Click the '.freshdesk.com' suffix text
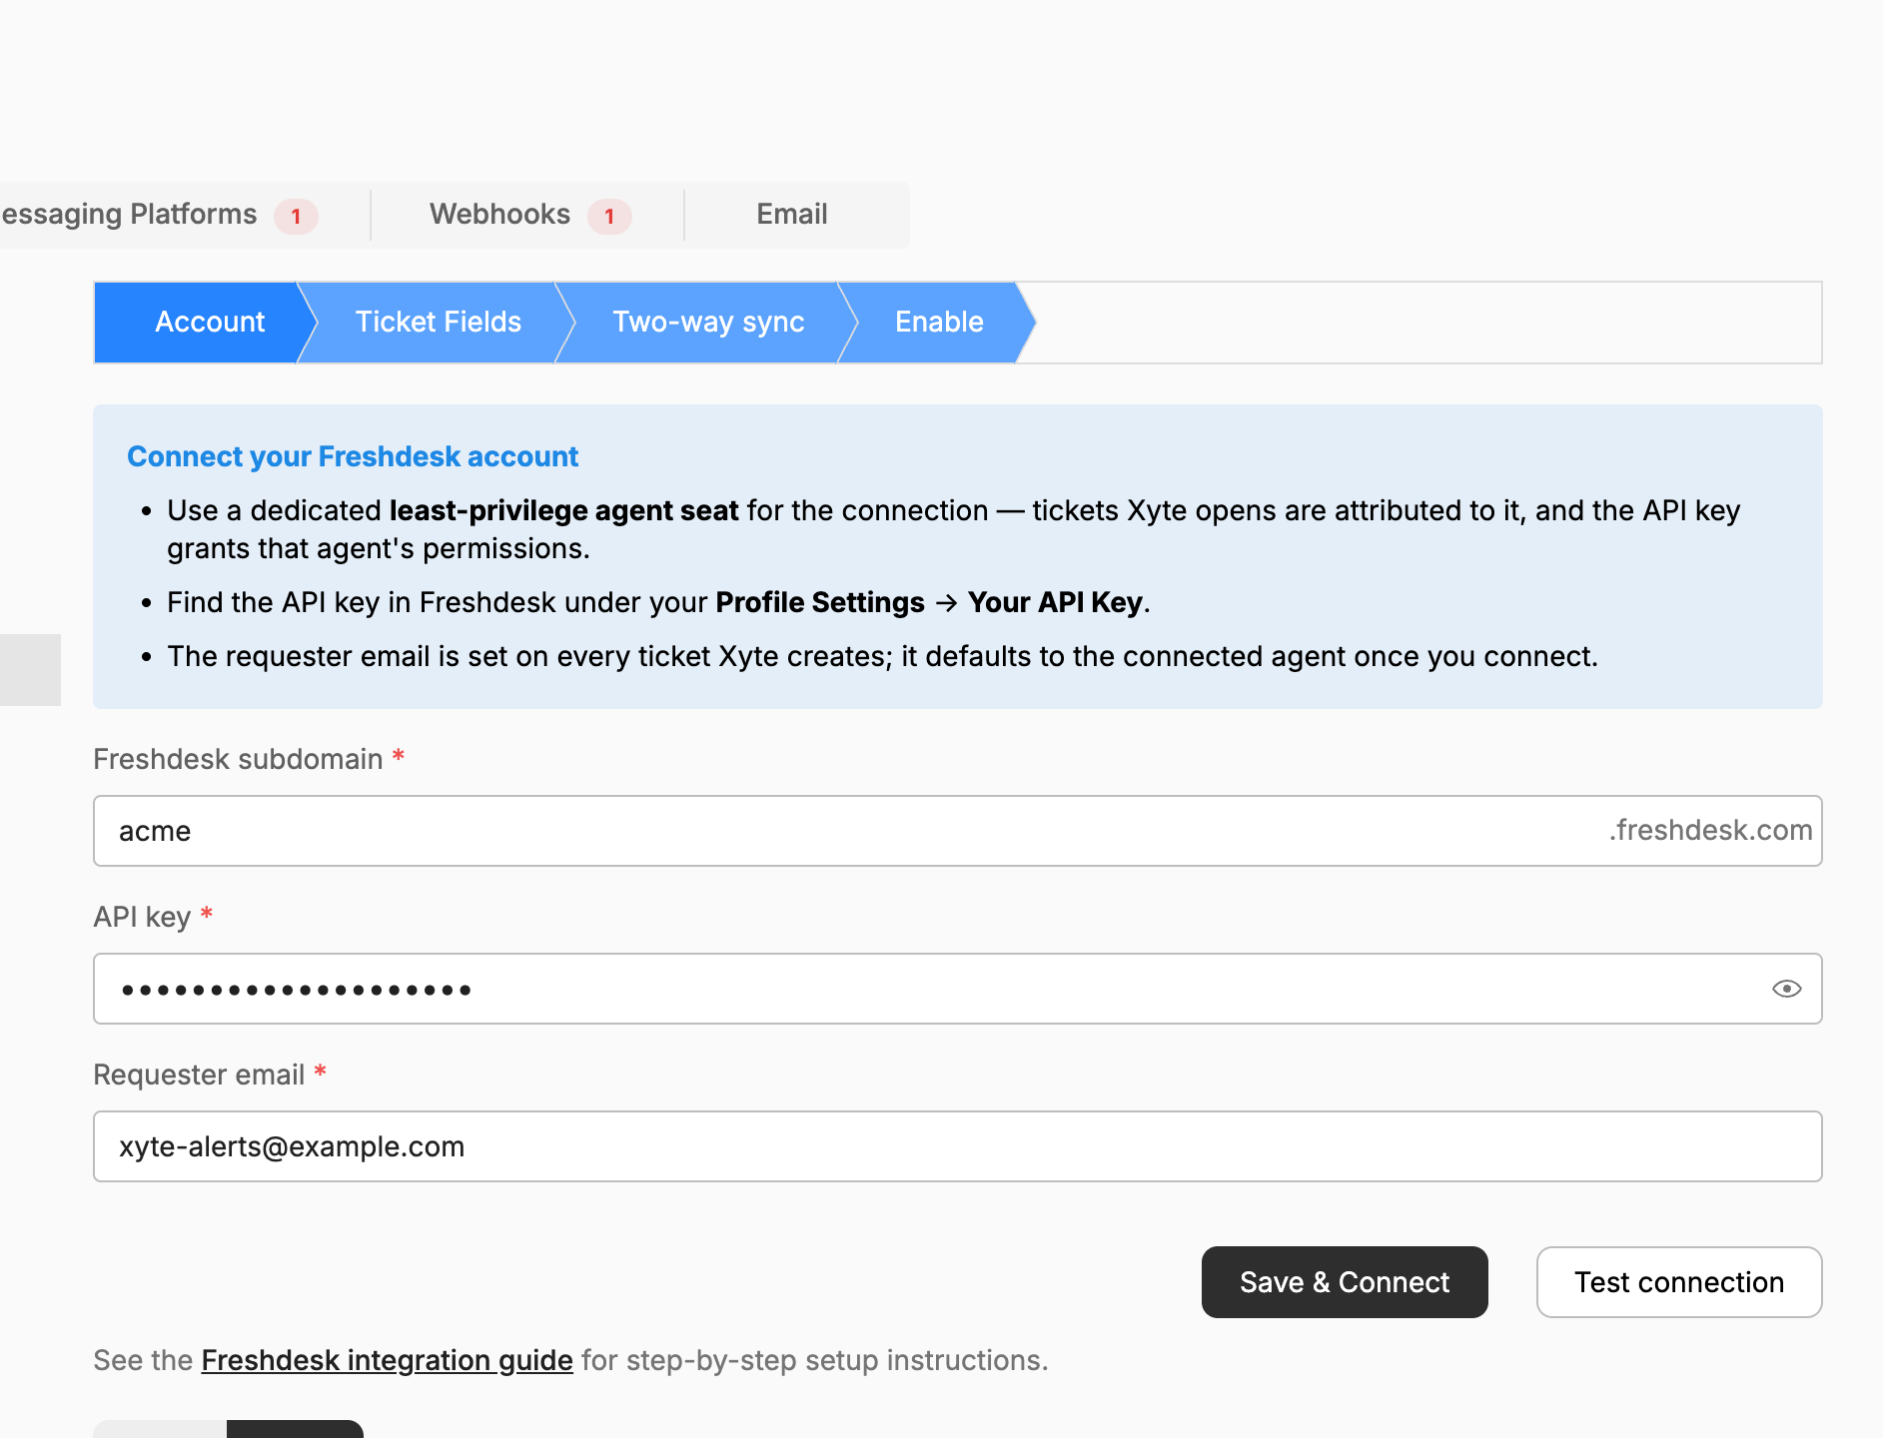 point(1710,830)
